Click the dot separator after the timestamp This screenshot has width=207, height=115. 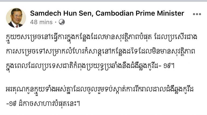click(x=56, y=22)
